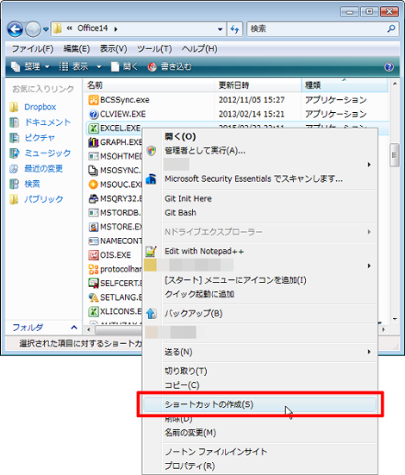Click the Microsoft Security Essentials scan icon
The image size is (405, 475).
[151, 179]
